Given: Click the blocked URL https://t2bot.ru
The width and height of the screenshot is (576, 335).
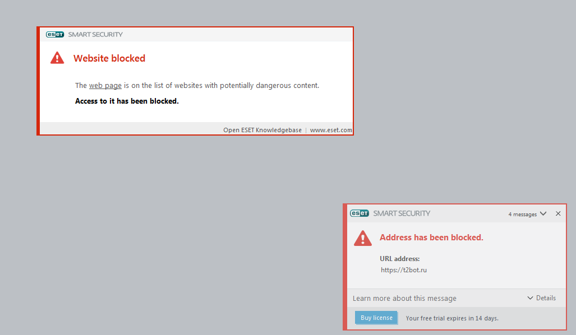Looking at the screenshot, I should click(x=404, y=270).
